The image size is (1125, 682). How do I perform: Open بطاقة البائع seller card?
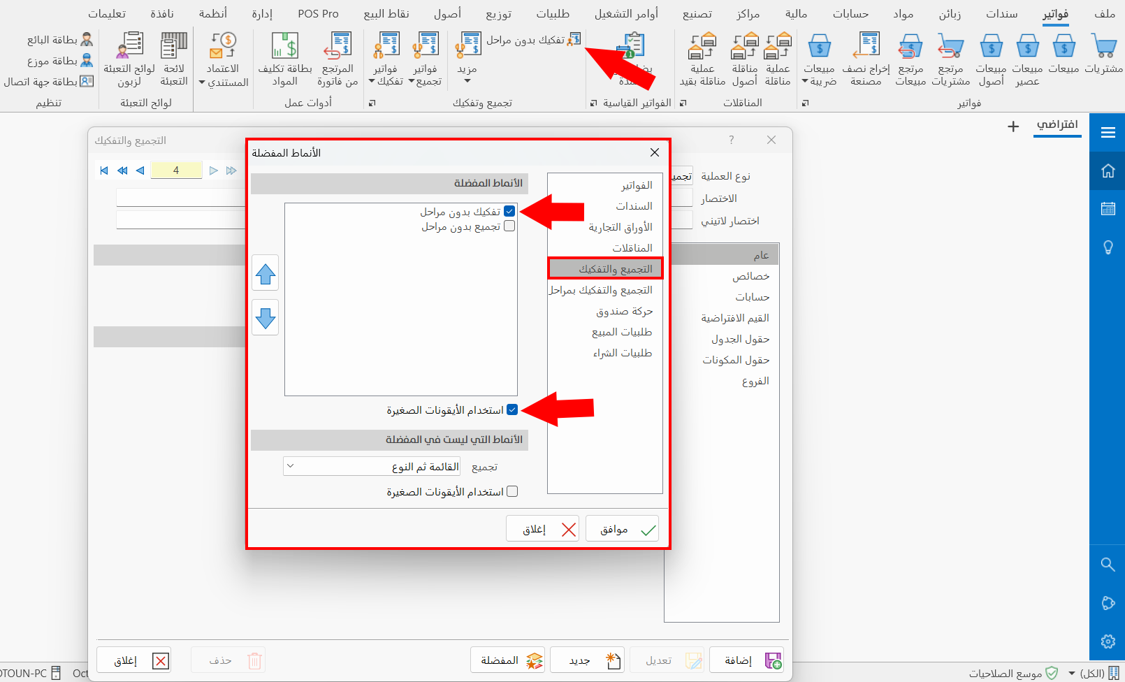coord(60,40)
